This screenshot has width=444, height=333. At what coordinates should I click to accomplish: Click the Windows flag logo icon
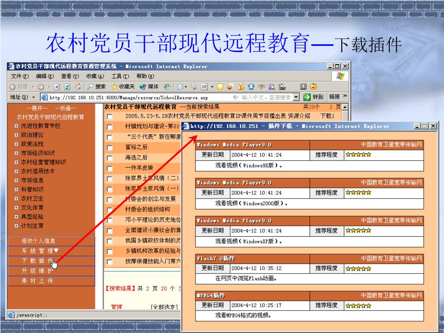(340, 76)
